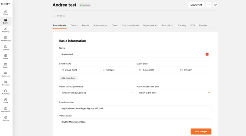Open the Reseller tab
Viewport: 246px width, 136px height.
click(x=203, y=25)
